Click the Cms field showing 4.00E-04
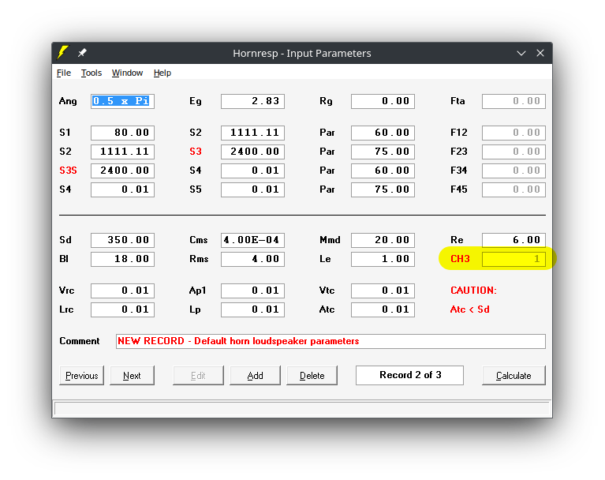The width and height of the screenshot is (605, 480). tap(252, 240)
